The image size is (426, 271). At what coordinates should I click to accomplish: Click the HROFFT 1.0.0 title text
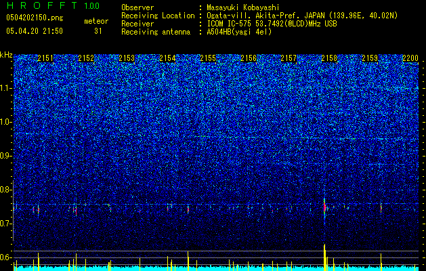click(x=53, y=5)
